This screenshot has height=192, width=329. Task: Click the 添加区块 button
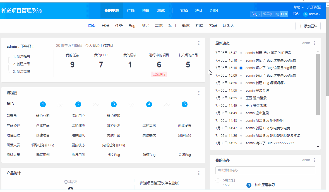[x=308, y=26]
